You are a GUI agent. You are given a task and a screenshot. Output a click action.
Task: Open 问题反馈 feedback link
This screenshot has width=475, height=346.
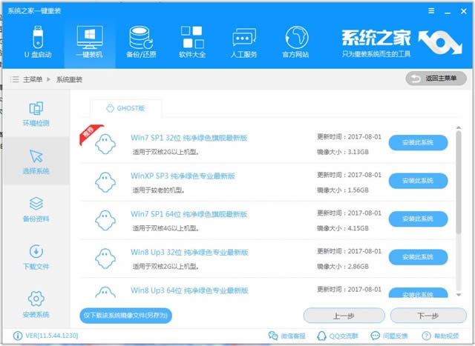click(389, 336)
